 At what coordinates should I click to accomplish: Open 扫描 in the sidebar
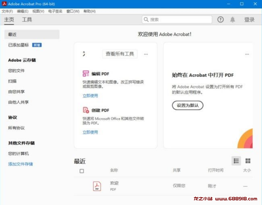(12, 81)
